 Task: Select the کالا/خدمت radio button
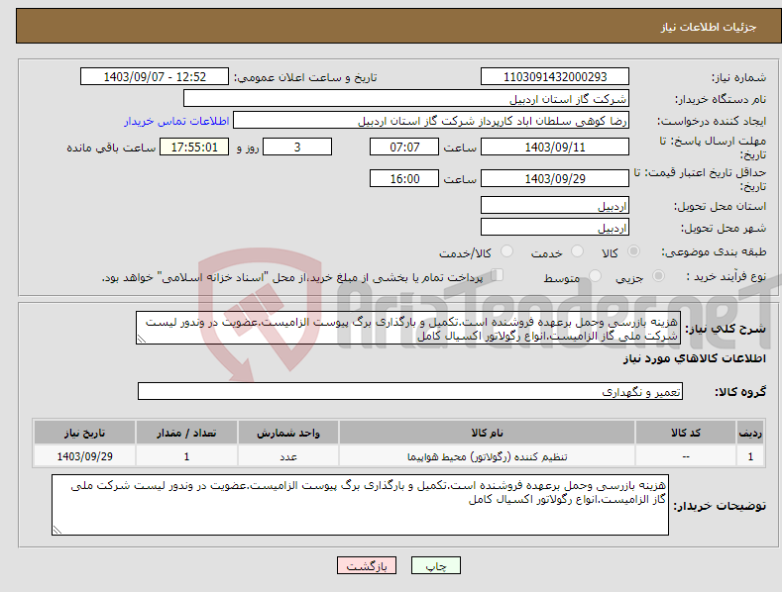[x=506, y=251]
